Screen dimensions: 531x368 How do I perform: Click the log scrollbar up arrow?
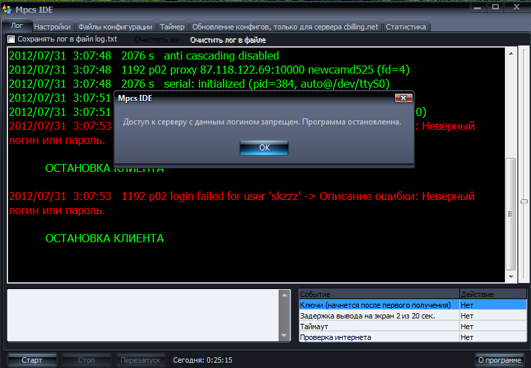511,52
